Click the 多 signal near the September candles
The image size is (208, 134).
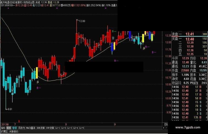point(144,48)
